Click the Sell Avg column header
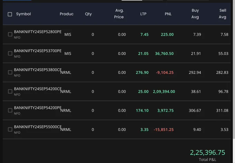 (x=223, y=13)
